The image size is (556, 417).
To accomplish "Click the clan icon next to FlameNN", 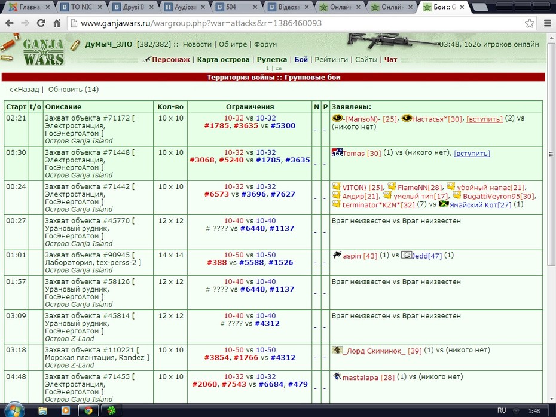I will click(x=392, y=186).
